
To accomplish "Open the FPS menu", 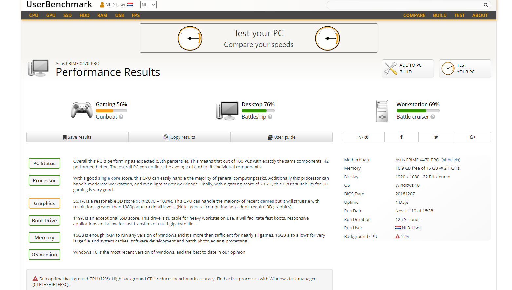I will click(x=136, y=15).
